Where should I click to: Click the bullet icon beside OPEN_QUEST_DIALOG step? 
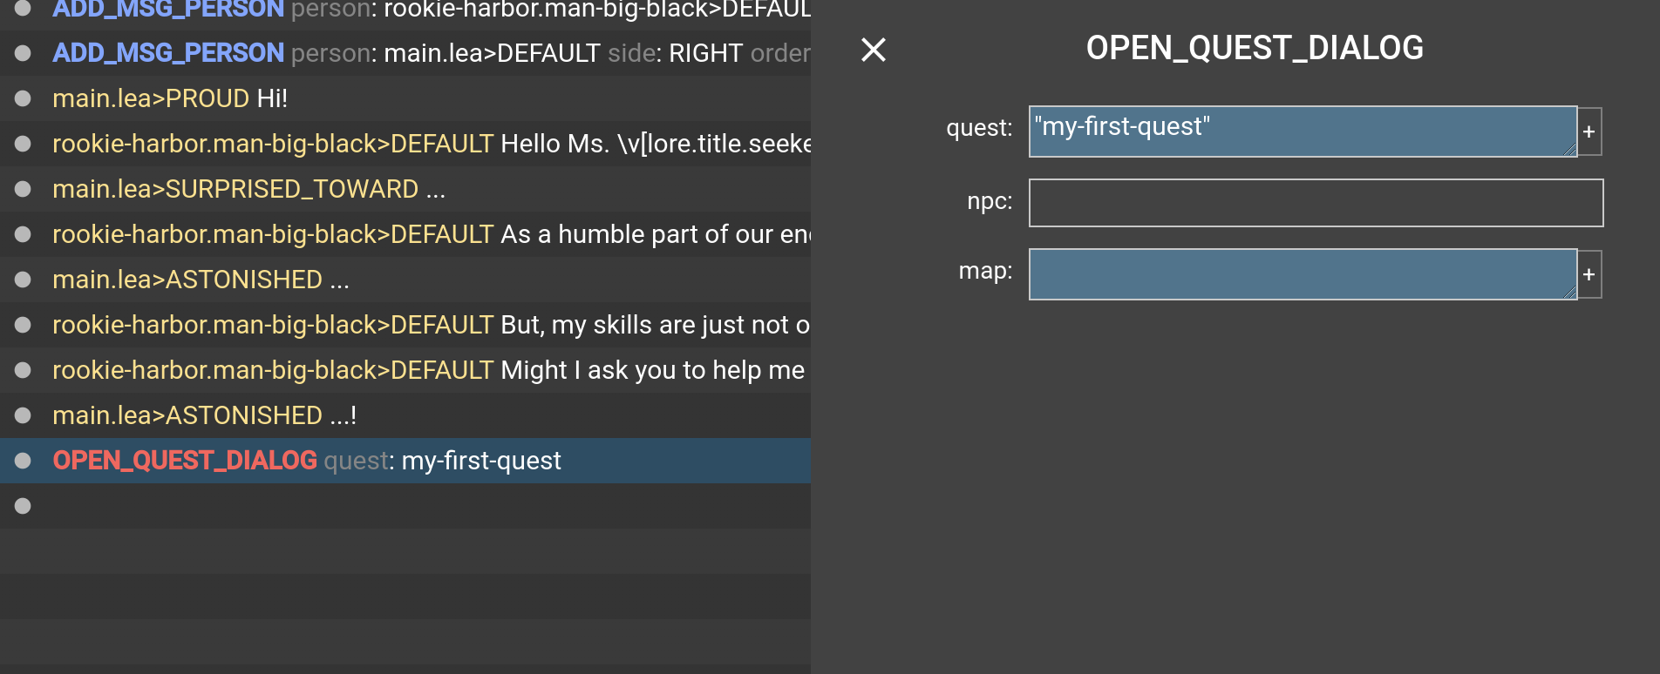pyautogui.click(x=22, y=461)
